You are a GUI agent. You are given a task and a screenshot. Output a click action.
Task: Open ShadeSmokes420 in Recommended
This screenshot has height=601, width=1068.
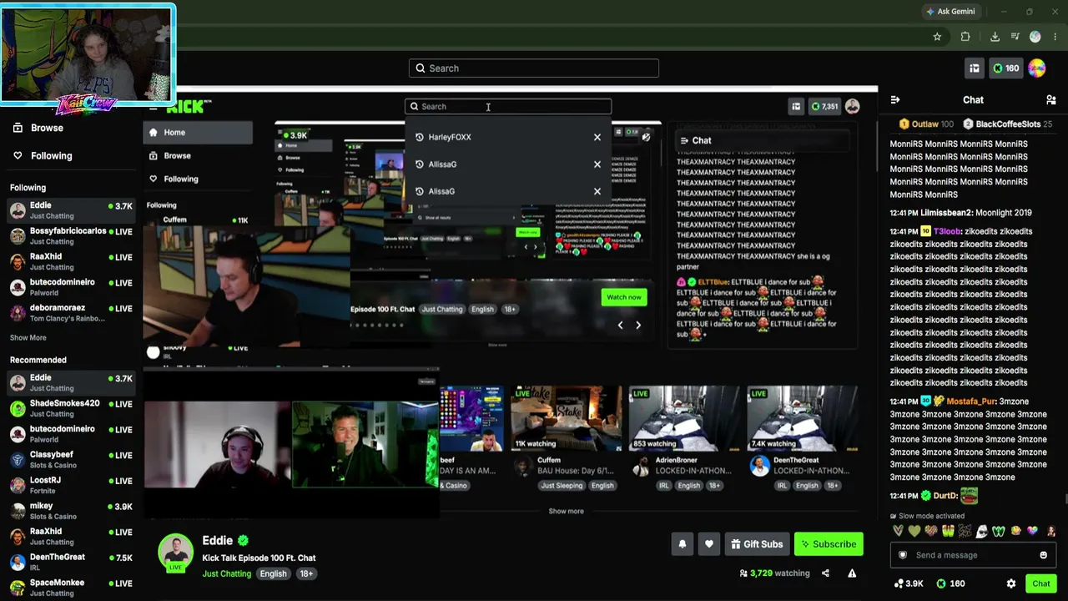tap(71, 408)
